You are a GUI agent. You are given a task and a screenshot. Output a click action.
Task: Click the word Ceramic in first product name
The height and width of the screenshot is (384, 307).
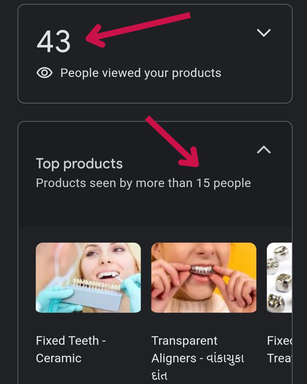click(x=59, y=358)
